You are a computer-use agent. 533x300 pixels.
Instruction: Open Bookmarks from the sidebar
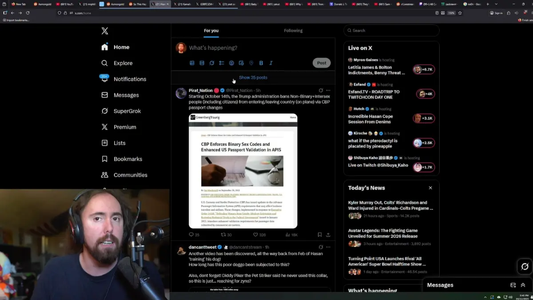click(x=122, y=159)
